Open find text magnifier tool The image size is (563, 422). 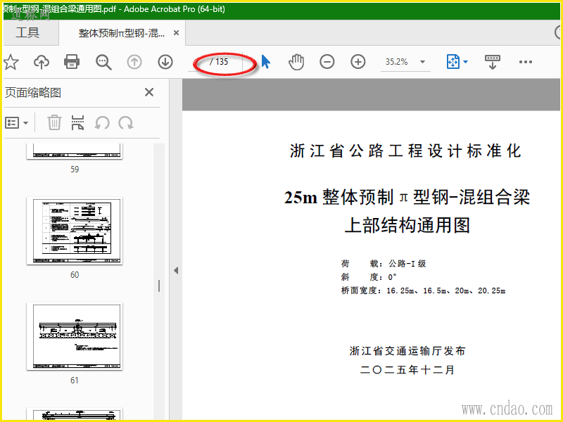coord(103,62)
